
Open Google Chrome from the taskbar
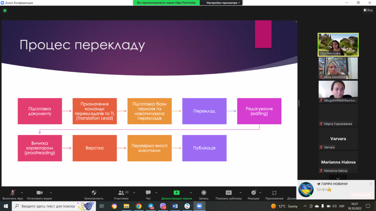[138, 206]
